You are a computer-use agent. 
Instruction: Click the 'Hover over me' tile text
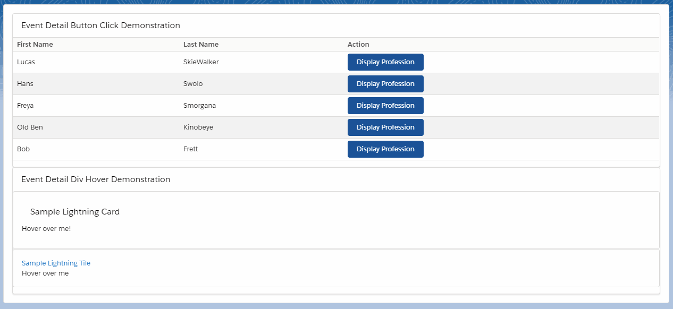click(45, 273)
